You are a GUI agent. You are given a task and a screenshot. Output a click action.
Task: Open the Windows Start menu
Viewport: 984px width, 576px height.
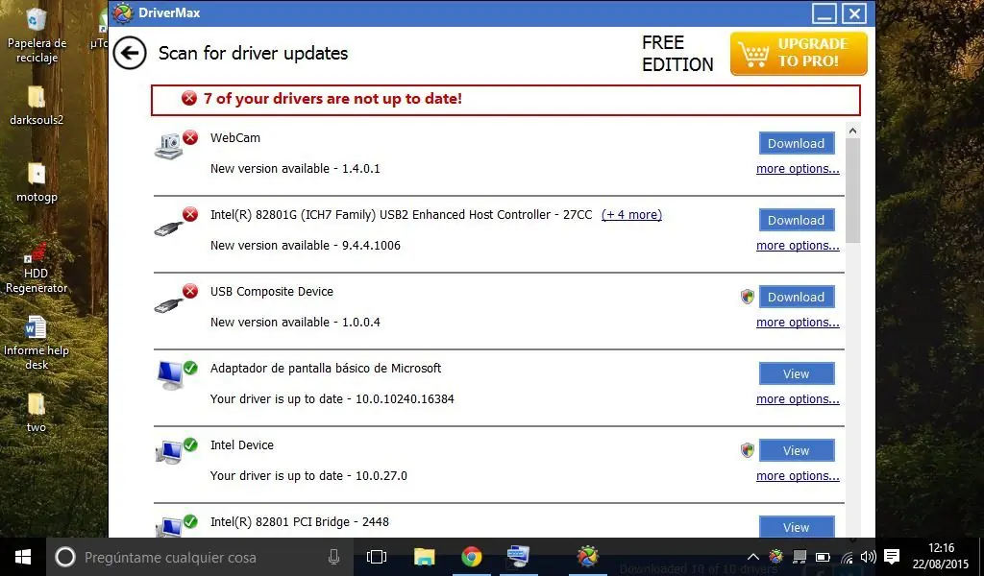click(x=23, y=557)
